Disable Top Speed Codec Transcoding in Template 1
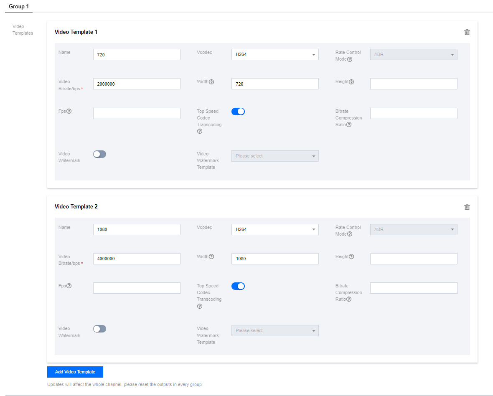Image resolution: width=493 pixels, height=396 pixels. pos(238,112)
